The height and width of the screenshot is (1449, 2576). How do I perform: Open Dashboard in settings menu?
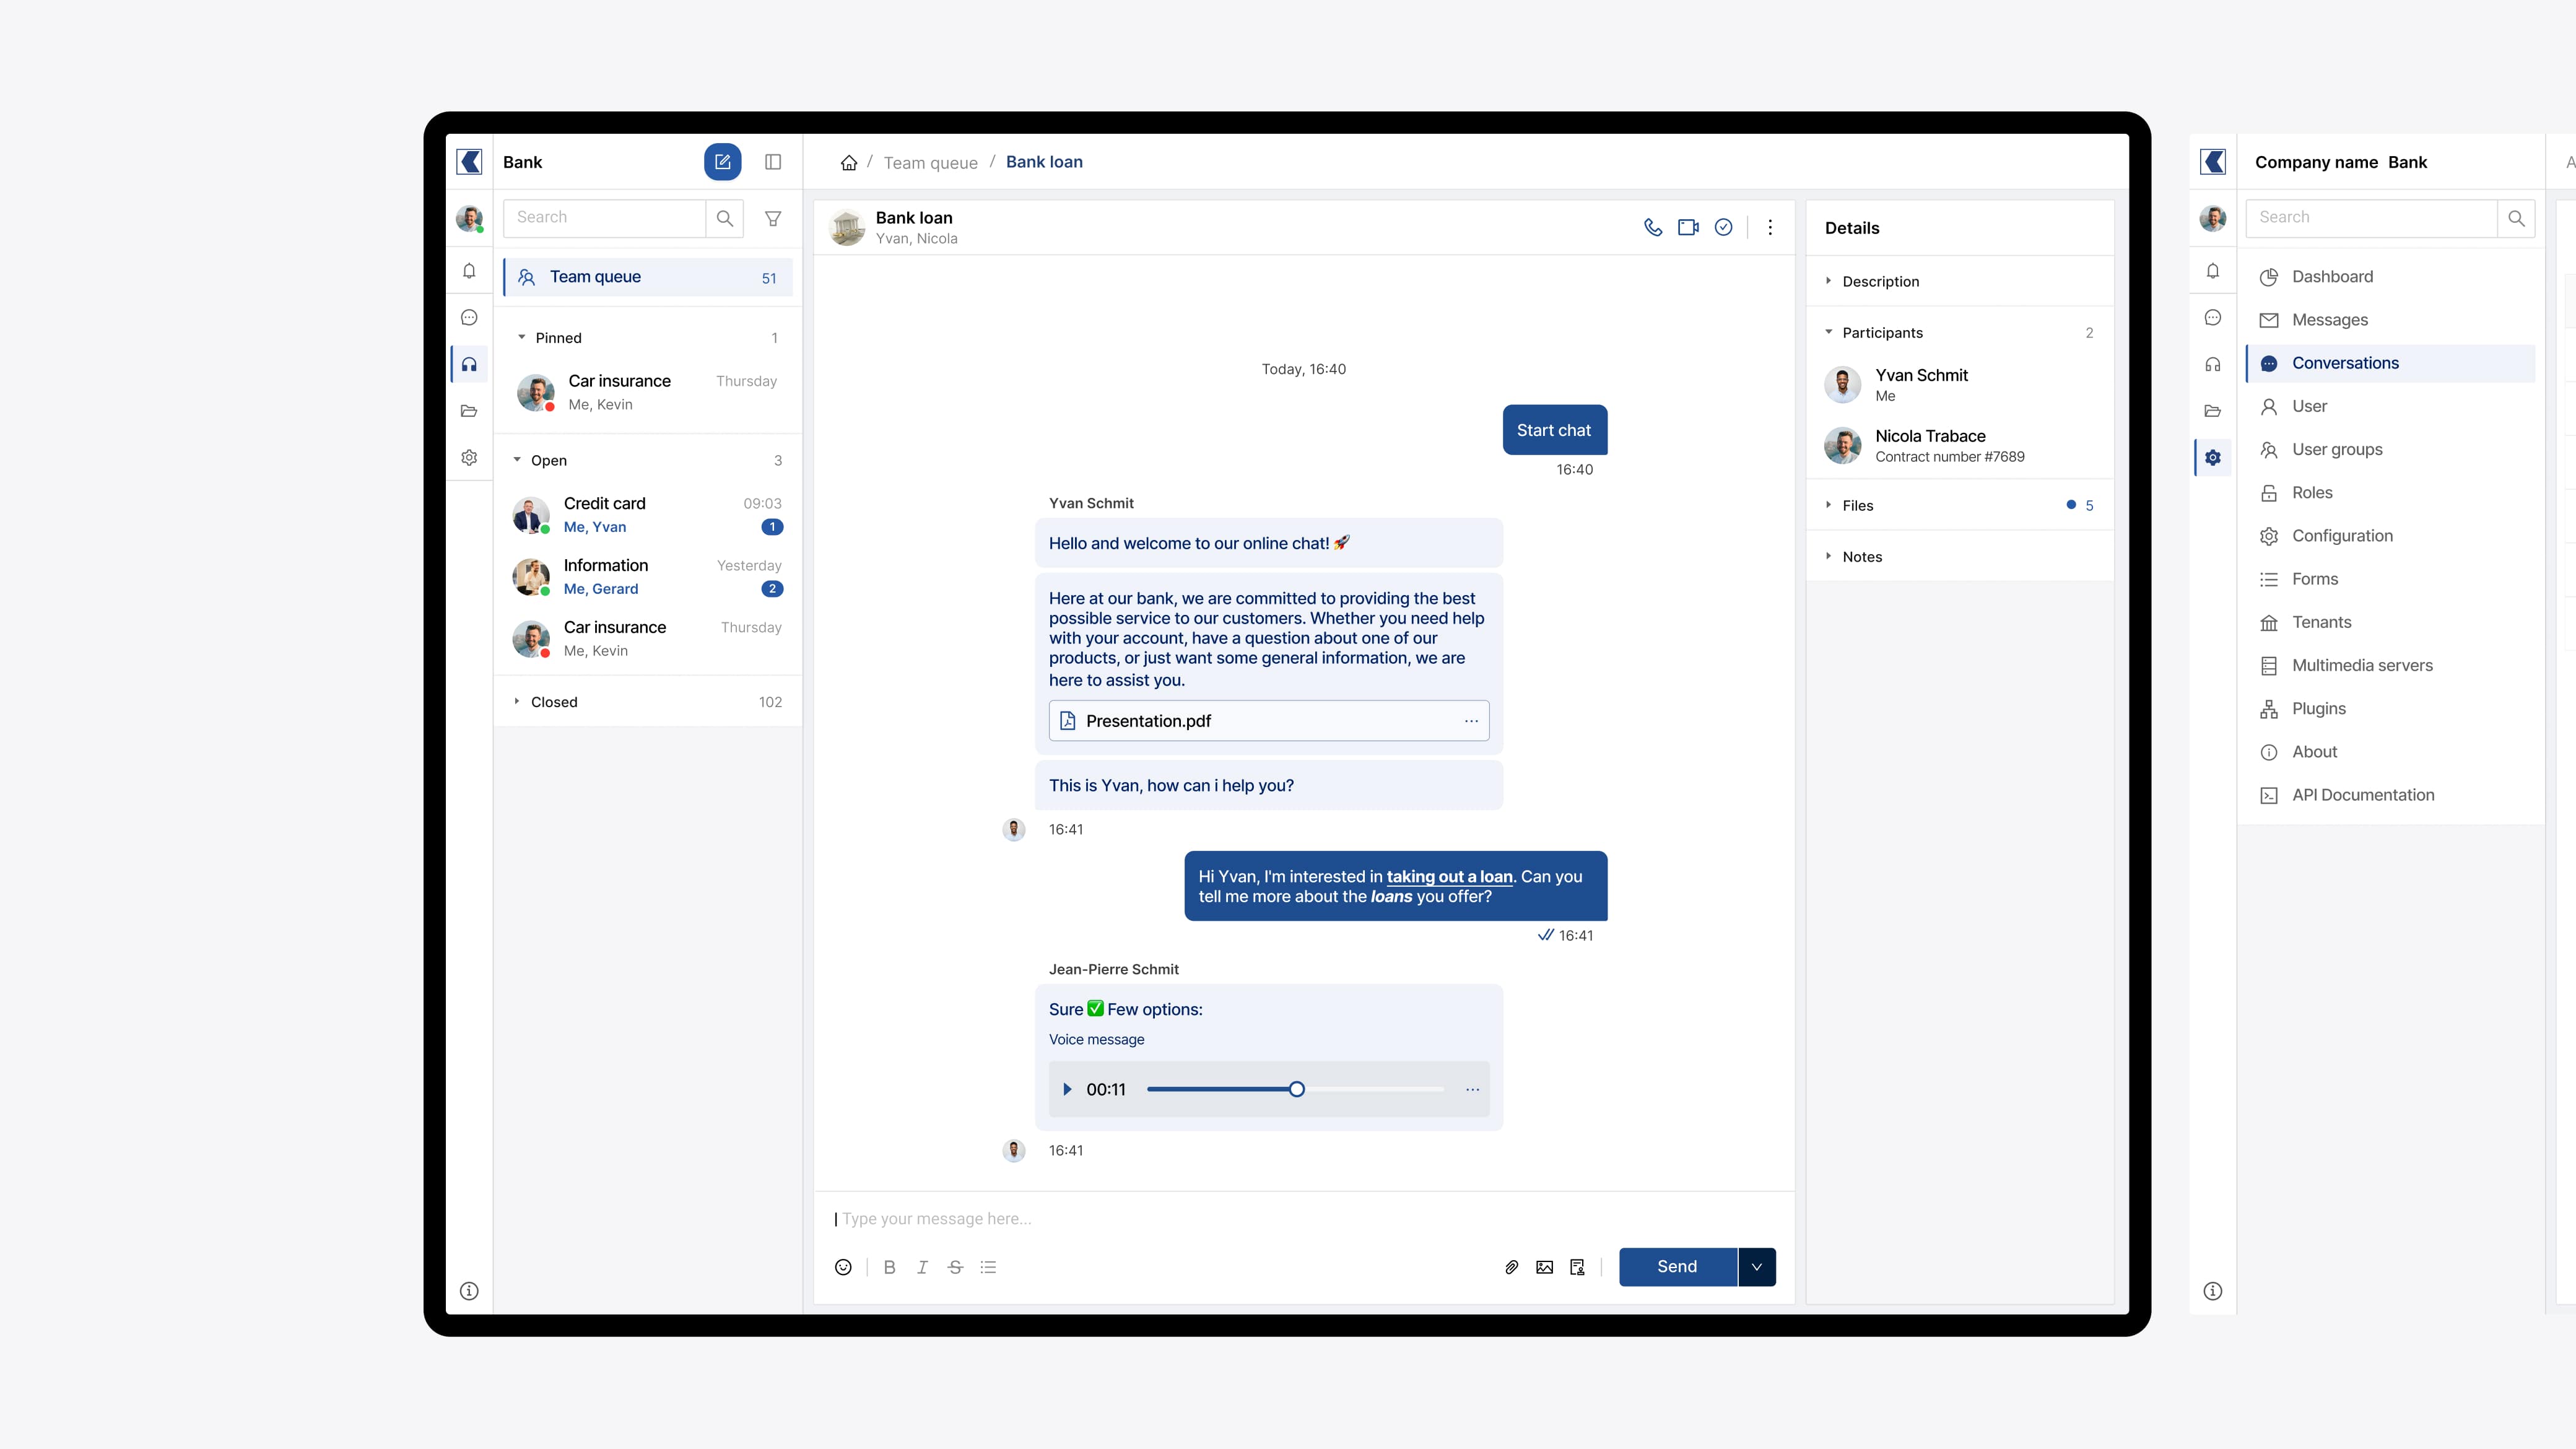pos(2332,277)
